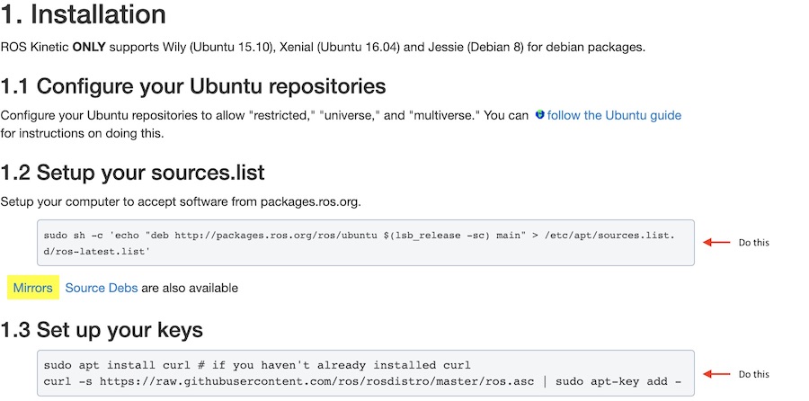Click the "Do this" label next to sources.list command

click(x=753, y=243)
